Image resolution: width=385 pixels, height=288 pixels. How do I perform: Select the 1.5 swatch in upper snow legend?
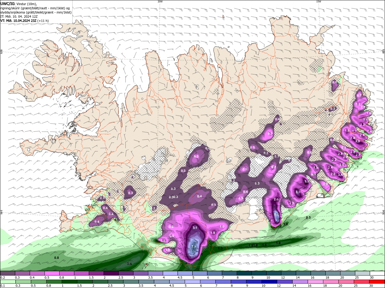coord(96,273)
